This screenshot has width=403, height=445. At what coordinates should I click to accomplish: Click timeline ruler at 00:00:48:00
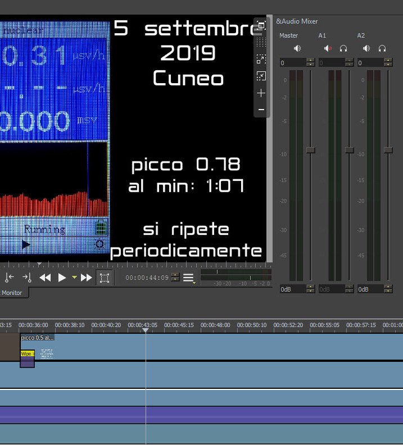click(x=215, y=325)
